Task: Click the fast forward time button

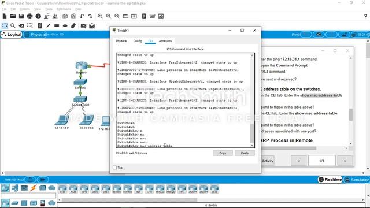Action: pyautogui.click(x=43, y=180)
